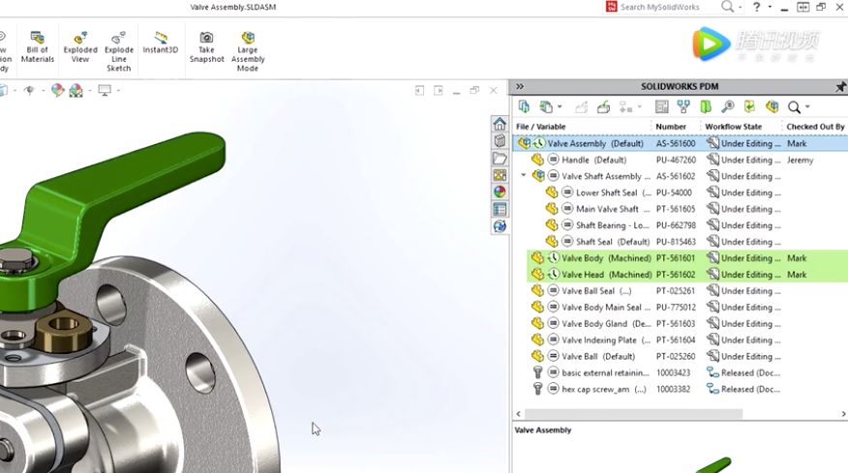Click left arrow of PDM horizontal scrollbar

(518, 414)
